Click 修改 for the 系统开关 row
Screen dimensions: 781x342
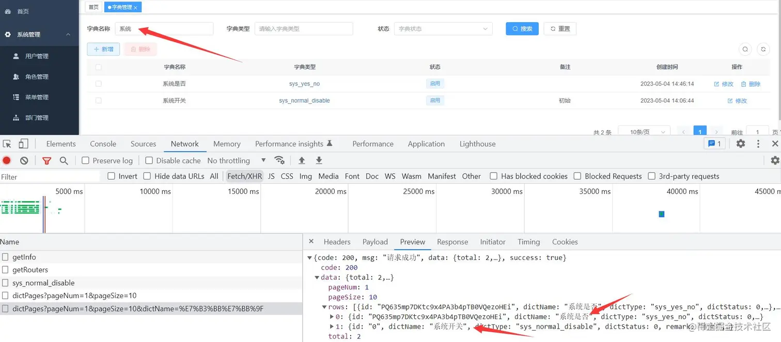coord(737,101)
